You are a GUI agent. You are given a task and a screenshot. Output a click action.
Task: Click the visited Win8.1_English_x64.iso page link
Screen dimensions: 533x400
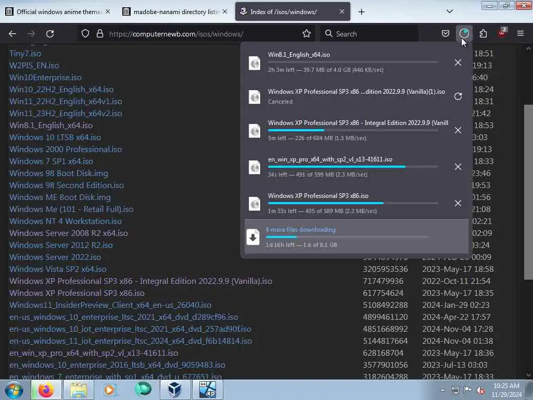[51, 125]
